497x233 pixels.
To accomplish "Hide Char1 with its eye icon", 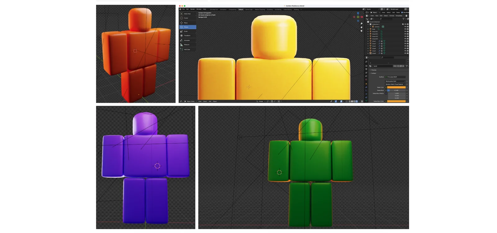I will point(405,41).
